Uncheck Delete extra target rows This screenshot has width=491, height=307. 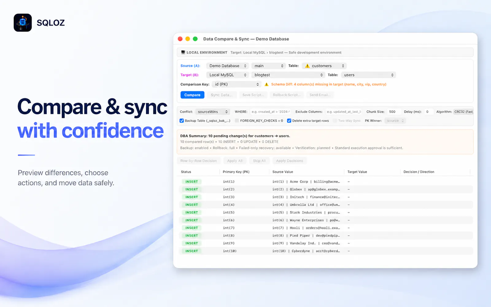point(289,121)
